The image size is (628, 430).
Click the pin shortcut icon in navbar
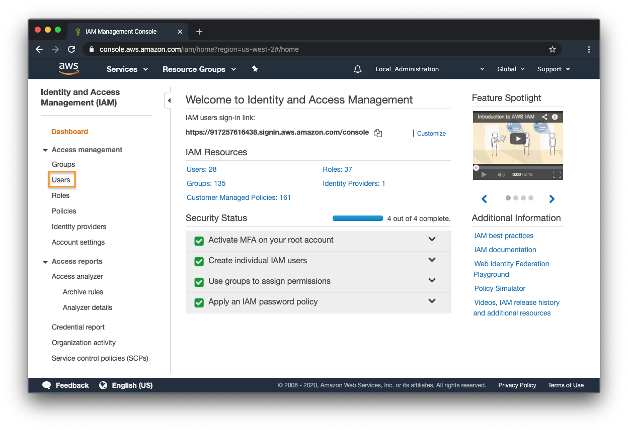coord(255,69)
